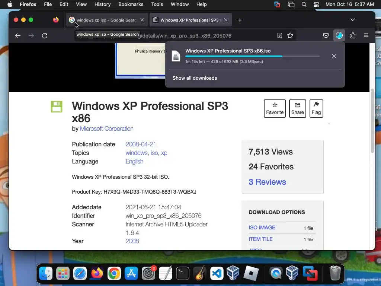This screenshot has height=286, width=381.
Task: Open the 2008-04-21 publication date link
Action: 141,144
